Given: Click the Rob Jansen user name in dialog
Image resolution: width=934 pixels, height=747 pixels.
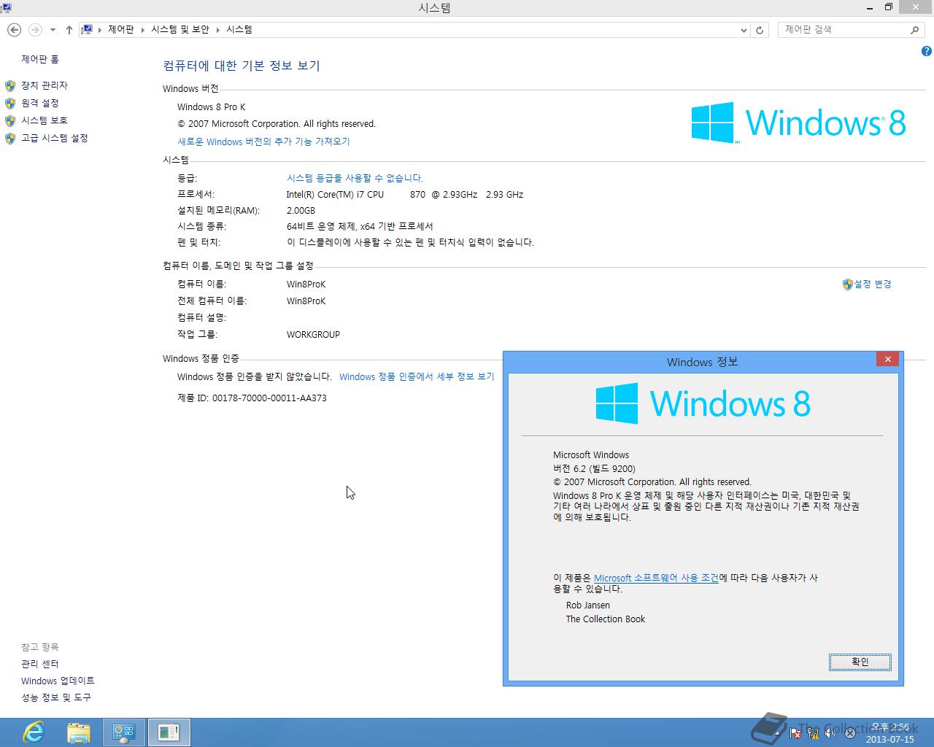Looking at the screenshot, I should pos(588,605).
